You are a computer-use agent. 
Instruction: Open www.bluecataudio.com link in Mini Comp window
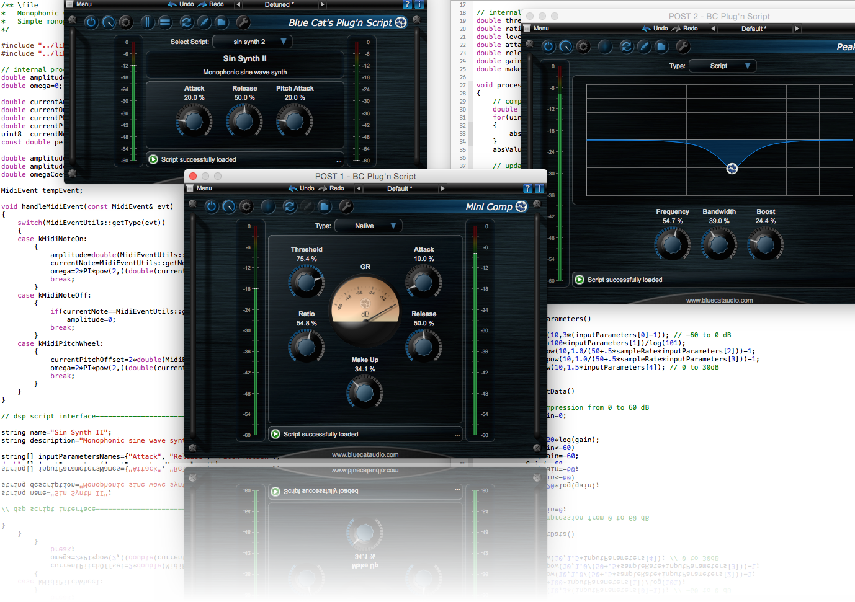tap(365, 454)
